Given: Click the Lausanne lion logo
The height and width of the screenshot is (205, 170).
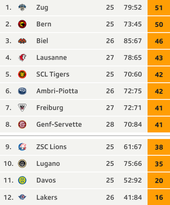Looking at the screenshot, I should click(22, 57).
